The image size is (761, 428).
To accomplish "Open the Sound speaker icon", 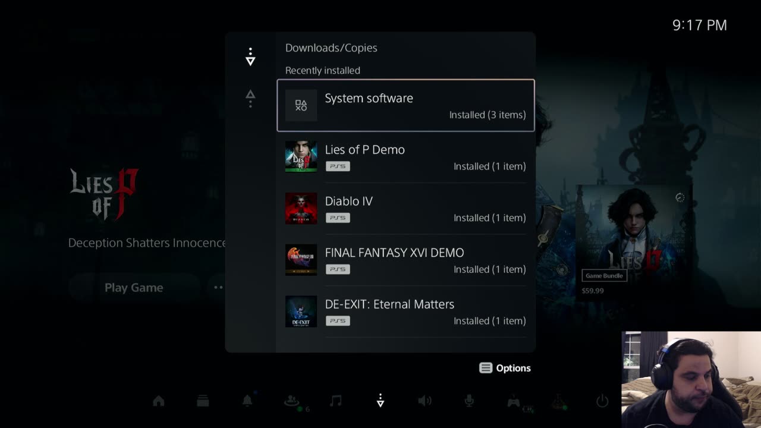I will click(424, 401).
